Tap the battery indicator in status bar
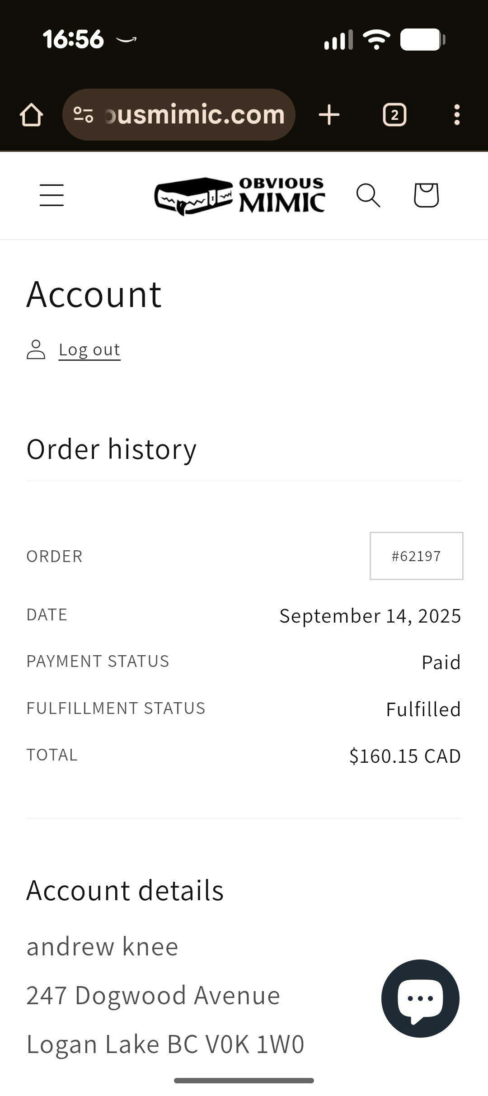The image size is (488, 1096). tap(422, 40)
